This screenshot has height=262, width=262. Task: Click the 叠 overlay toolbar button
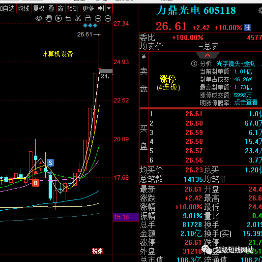51,8
